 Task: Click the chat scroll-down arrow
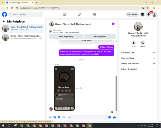116,112
